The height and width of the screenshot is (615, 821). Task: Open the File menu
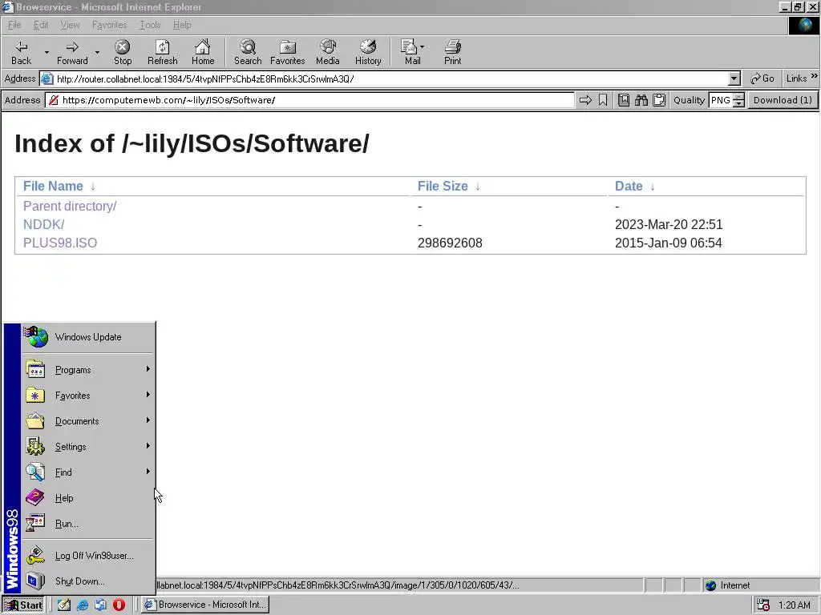(14, 25)
